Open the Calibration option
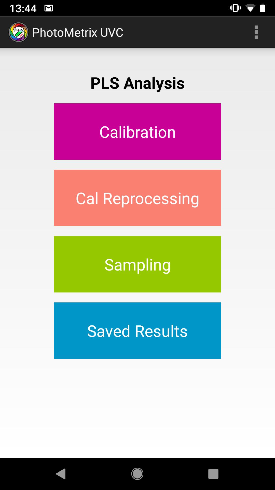This screenshot has height=490, width=275. click(x=137, y=132)
